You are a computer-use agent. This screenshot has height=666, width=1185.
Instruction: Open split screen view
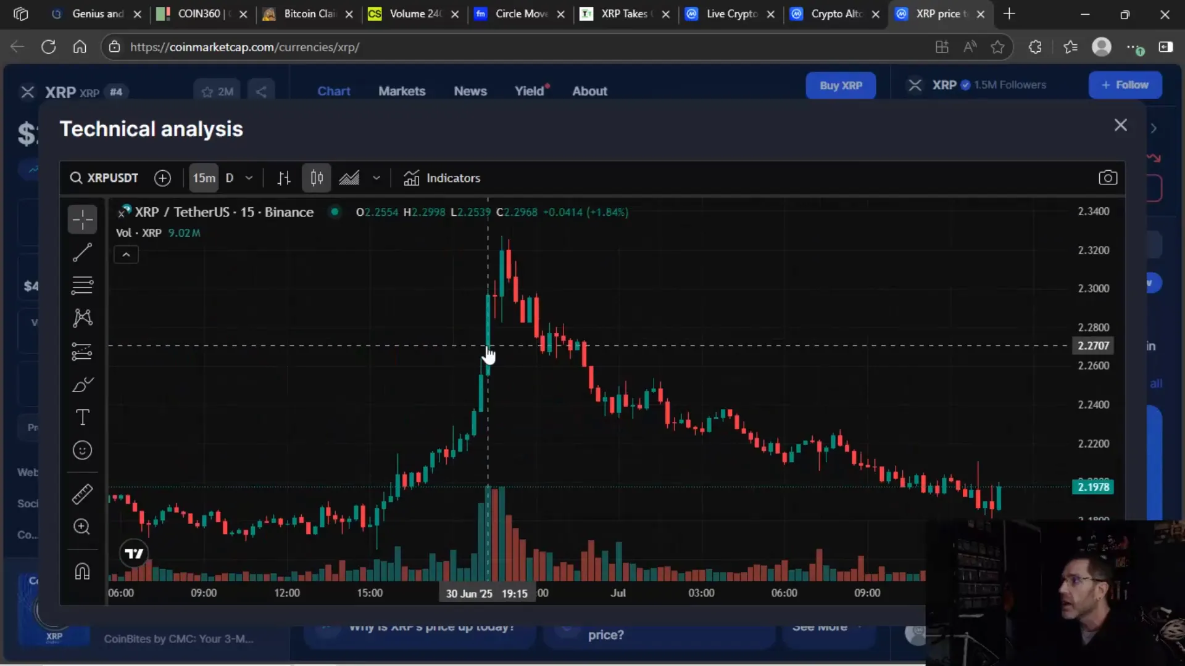[x=942, y=47]
